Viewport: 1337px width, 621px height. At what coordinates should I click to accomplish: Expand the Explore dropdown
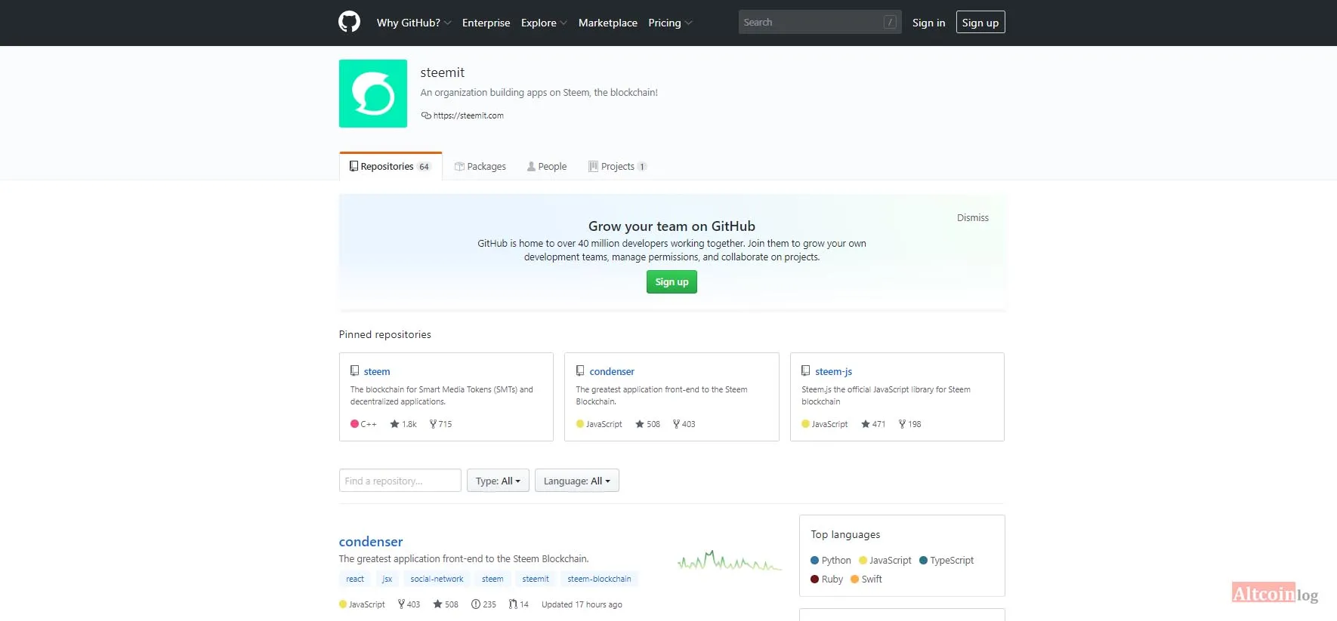click(x=544, y=23)
